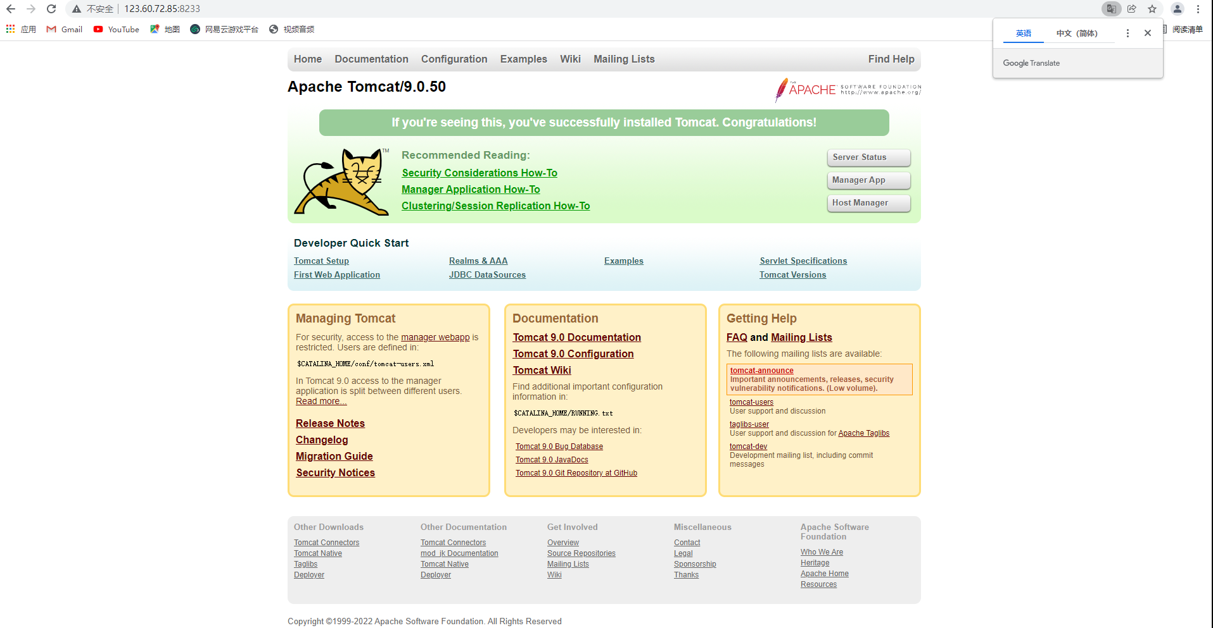Image resolution: width=1213 pixels, height=628 pixels.
Task: Click the share page icon
Action: point(1132,9)
